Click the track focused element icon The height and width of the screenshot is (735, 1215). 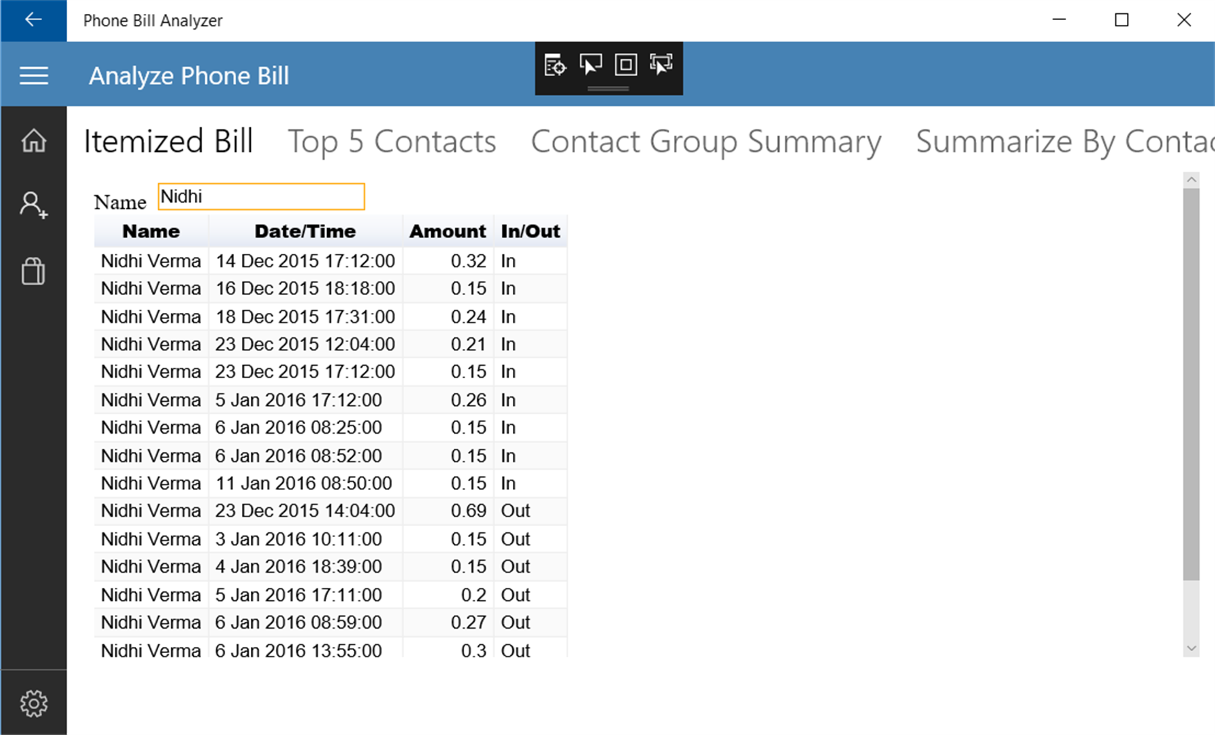pos(661,65)
